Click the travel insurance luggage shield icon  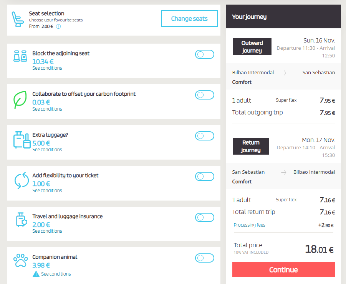click(20, 220)
